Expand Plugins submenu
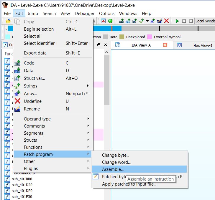 pos(53,168)
